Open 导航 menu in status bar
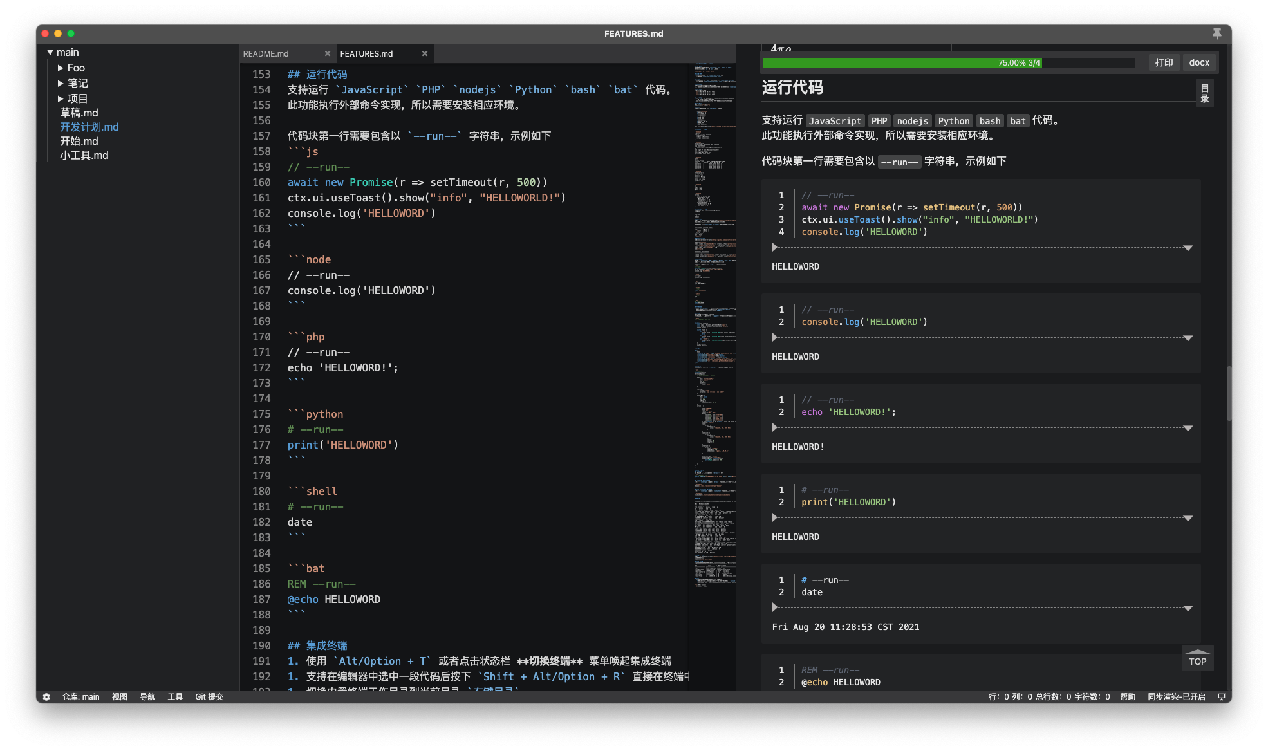The height and width of the screenshot is (751, 1268). coord(147,696)
